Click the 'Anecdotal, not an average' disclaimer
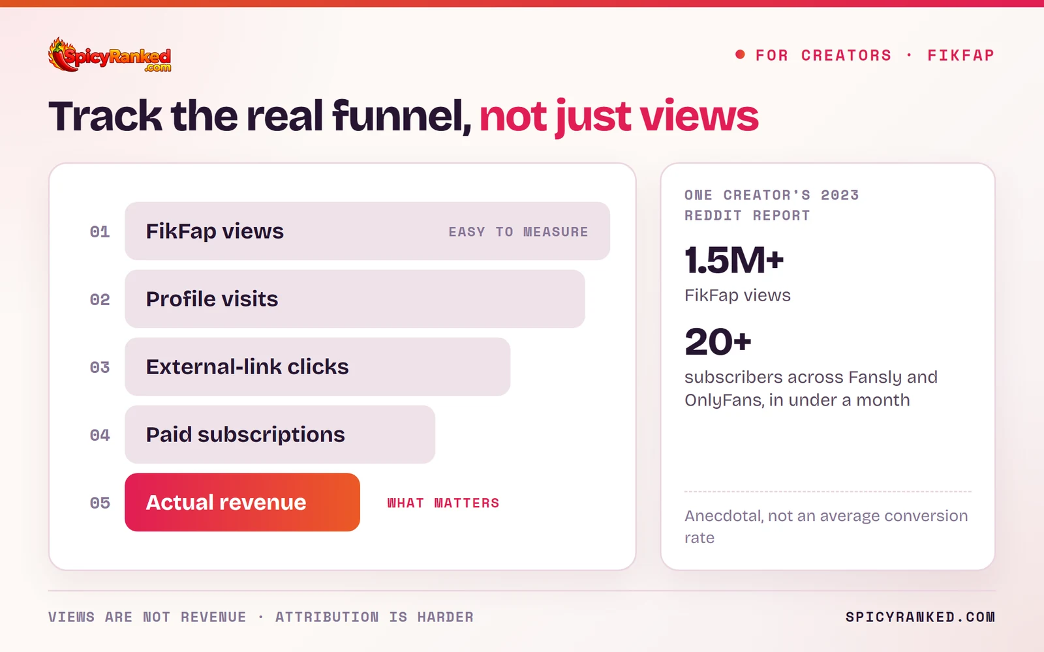Screen dimensions: 1044x652 (x=826, y=526)
